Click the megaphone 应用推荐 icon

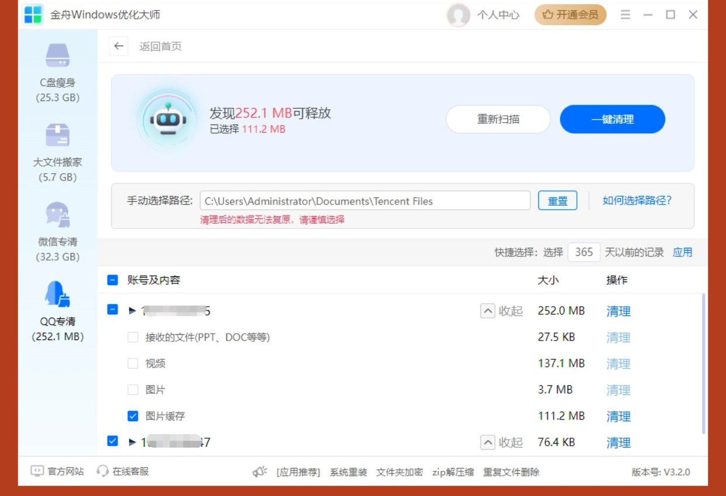pyautogui.click(x=260, y=471)
